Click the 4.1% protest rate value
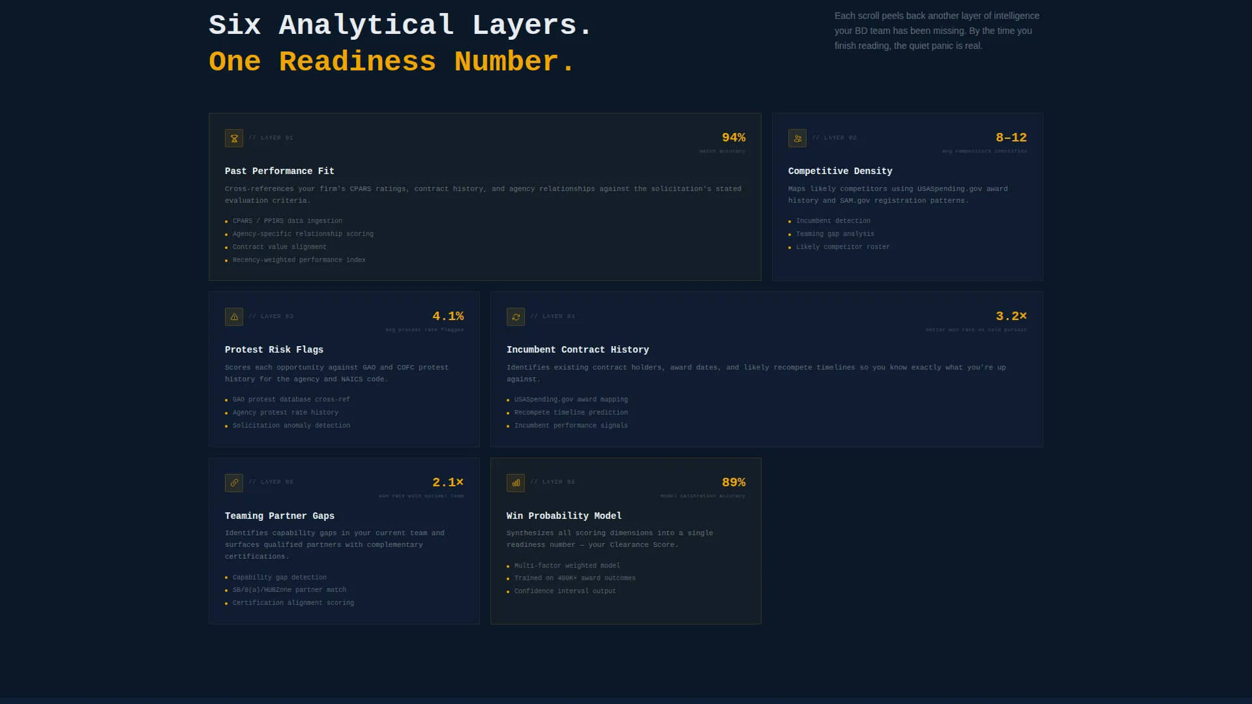Viewport: 1252px width, 704px height. 448,316
